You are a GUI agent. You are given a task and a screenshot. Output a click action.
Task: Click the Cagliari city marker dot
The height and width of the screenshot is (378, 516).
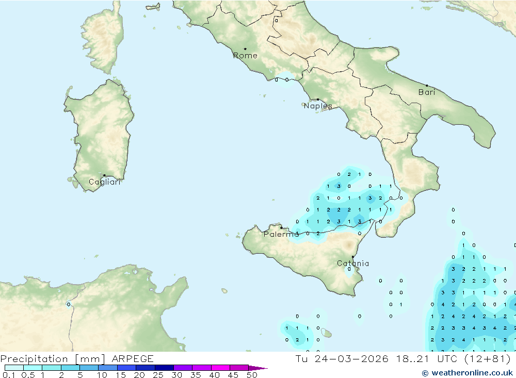click(x=104, y=175)
